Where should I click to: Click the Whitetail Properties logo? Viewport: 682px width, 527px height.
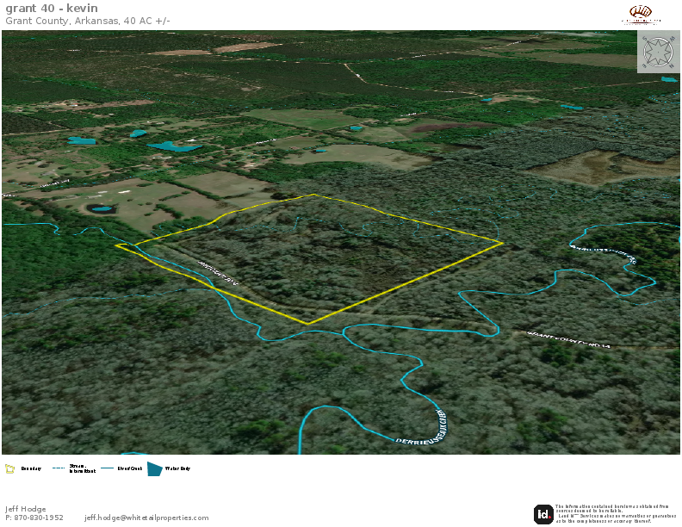point(642,14)
